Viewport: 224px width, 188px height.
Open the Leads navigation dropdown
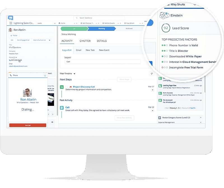point(55,23)
